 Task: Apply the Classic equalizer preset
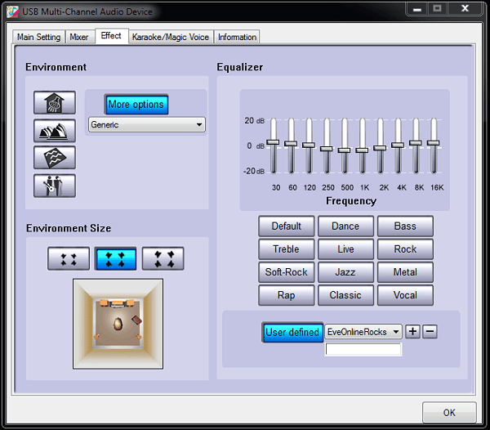[345, 295]
